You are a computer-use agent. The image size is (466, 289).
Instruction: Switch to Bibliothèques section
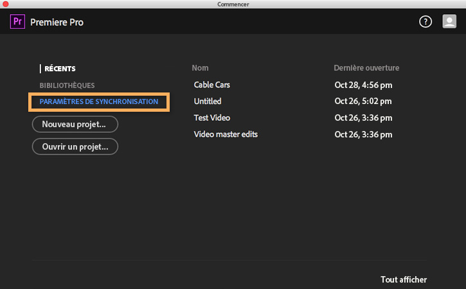point(67,85)
